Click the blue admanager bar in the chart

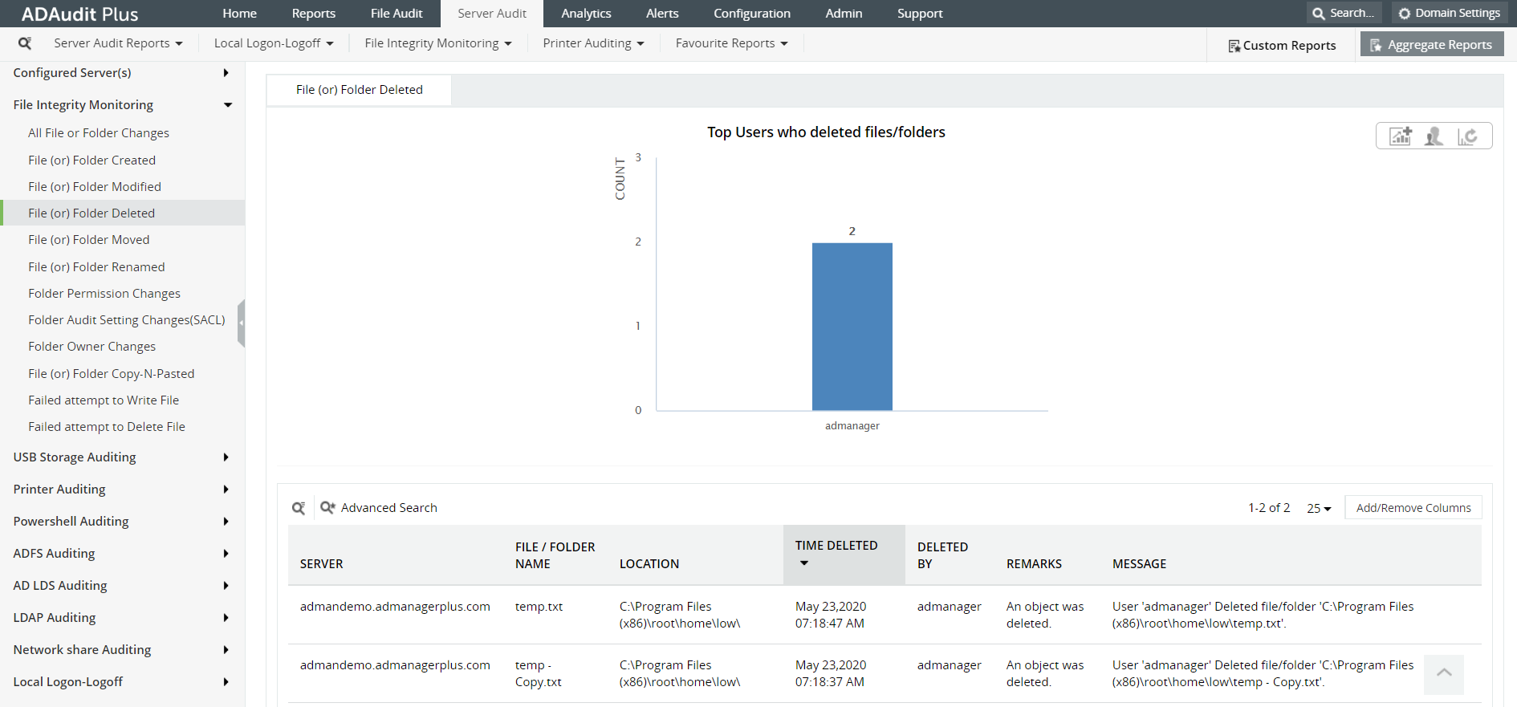click(852, 327)
